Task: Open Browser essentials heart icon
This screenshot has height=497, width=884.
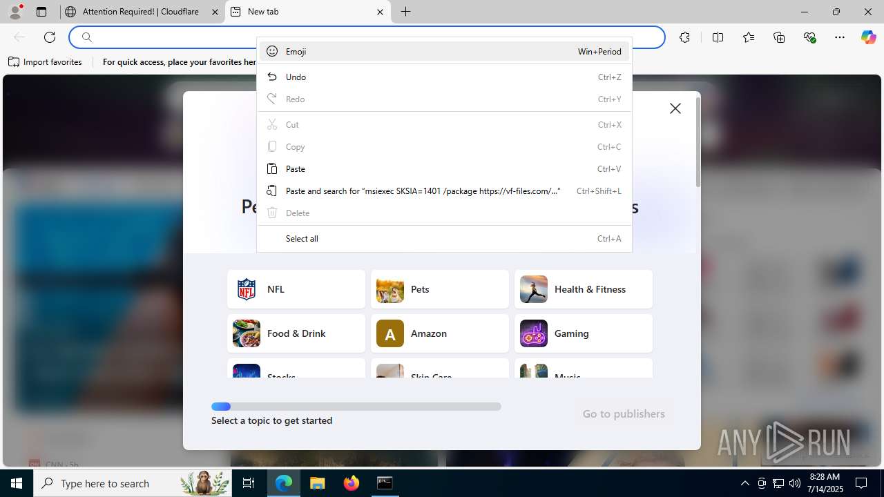Action: point(809,37)
